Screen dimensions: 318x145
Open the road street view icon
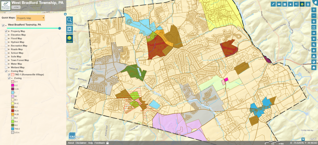point(314,56)
